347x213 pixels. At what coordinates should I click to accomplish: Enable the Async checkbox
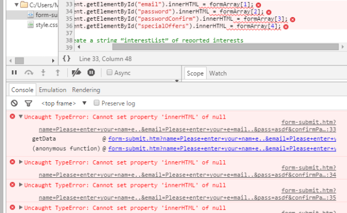[x=109, y=72]
